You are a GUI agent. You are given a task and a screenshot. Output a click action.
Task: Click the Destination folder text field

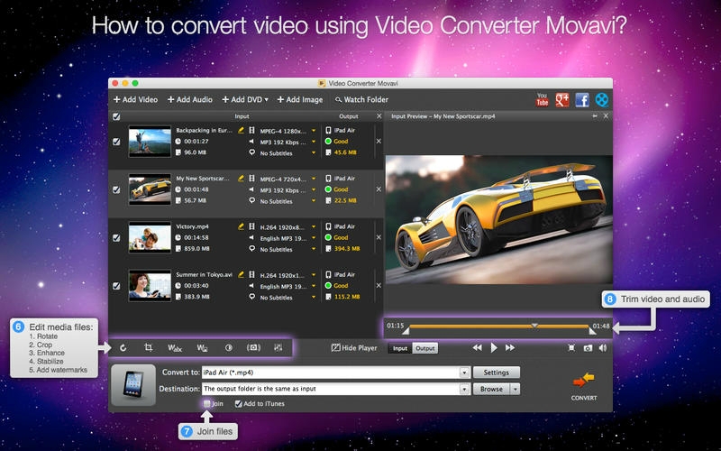tap(331, 389)
